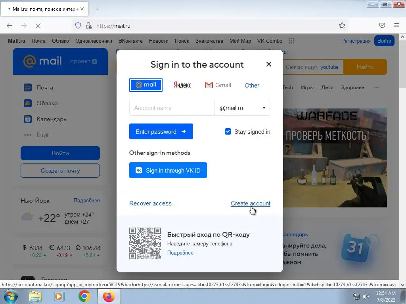Image resolution: width=406 pixels, height=304 pixels.
Task: Open Новости in top navigation
Action: pyautogui.click(x=159, y=41)
